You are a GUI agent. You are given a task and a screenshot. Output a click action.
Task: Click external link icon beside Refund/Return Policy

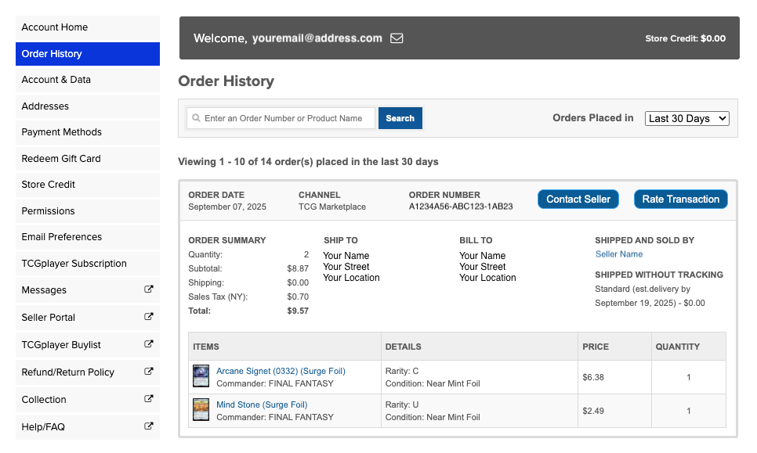tap(149, 372)
